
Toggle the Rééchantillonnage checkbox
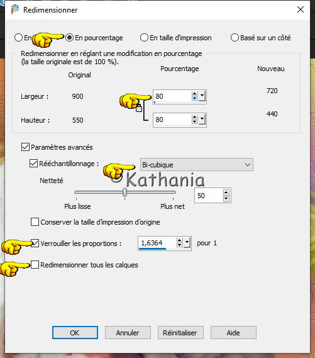[x=33, y=164]
